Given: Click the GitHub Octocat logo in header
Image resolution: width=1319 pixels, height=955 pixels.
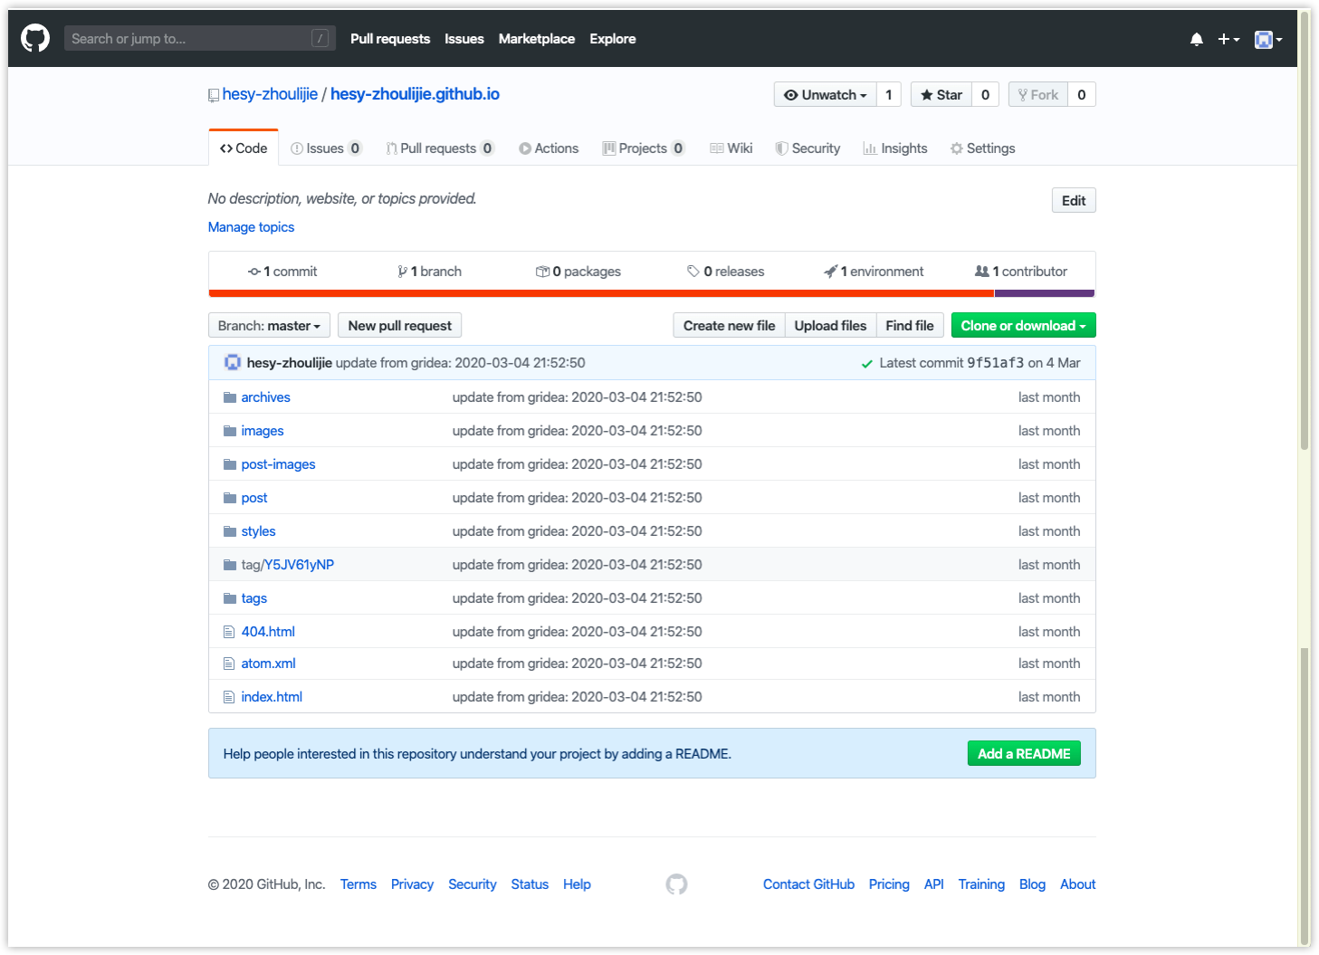Looking at the screenshot, I should pyautogui.click(x=35, y=38).
